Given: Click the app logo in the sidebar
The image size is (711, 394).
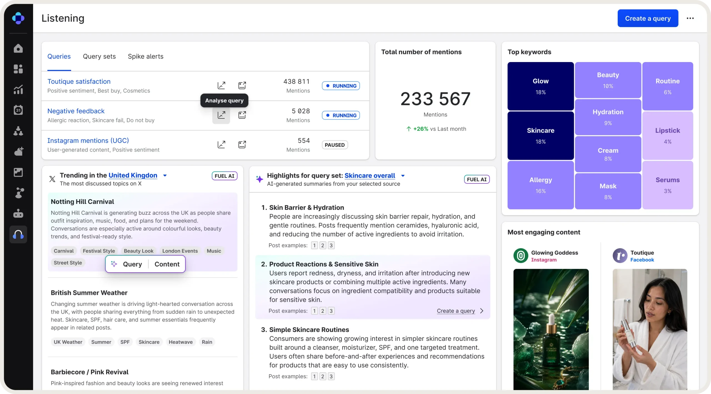Looking at the screenshot, I should [x=18, y=18].
